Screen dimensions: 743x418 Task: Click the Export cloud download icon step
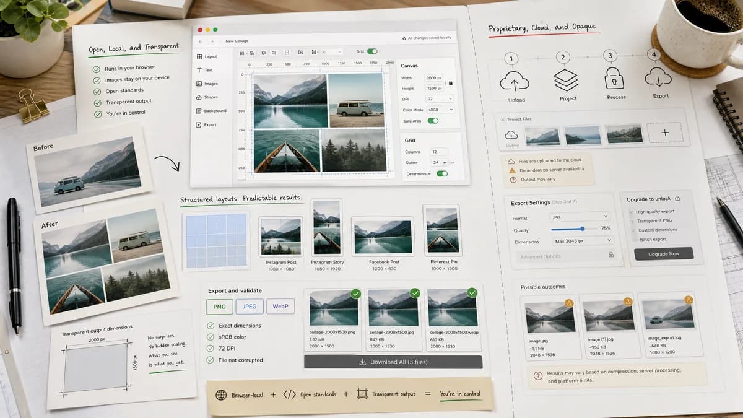coord(658,79)
